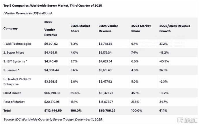Click the table title about Top 5 Companies
Image resolution: width=199 pixels, height=125 pixels.
pos(52,5)
